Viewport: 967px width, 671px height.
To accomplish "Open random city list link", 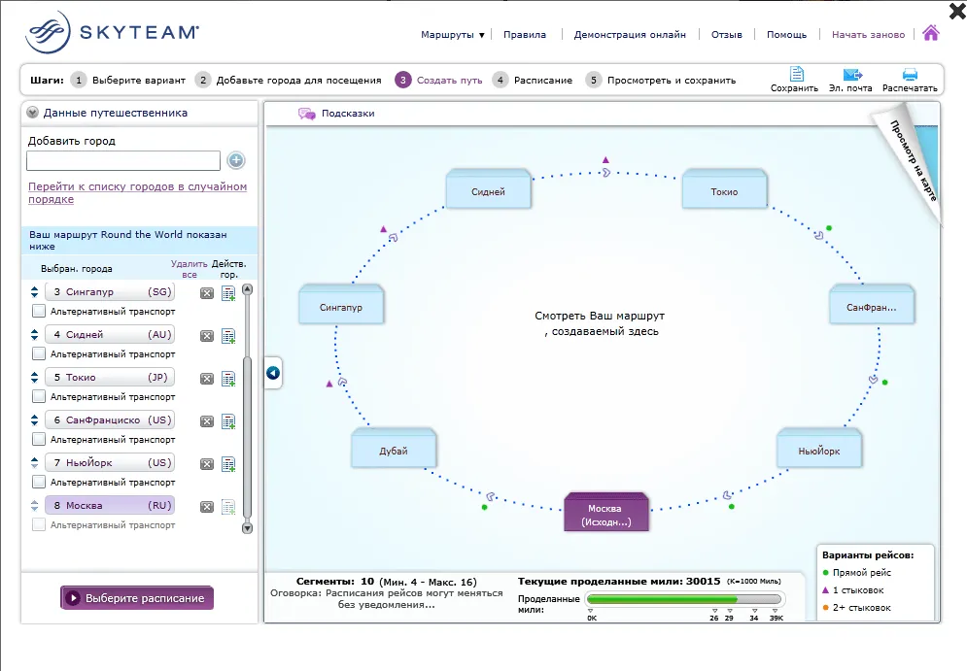I will point(138,192).
